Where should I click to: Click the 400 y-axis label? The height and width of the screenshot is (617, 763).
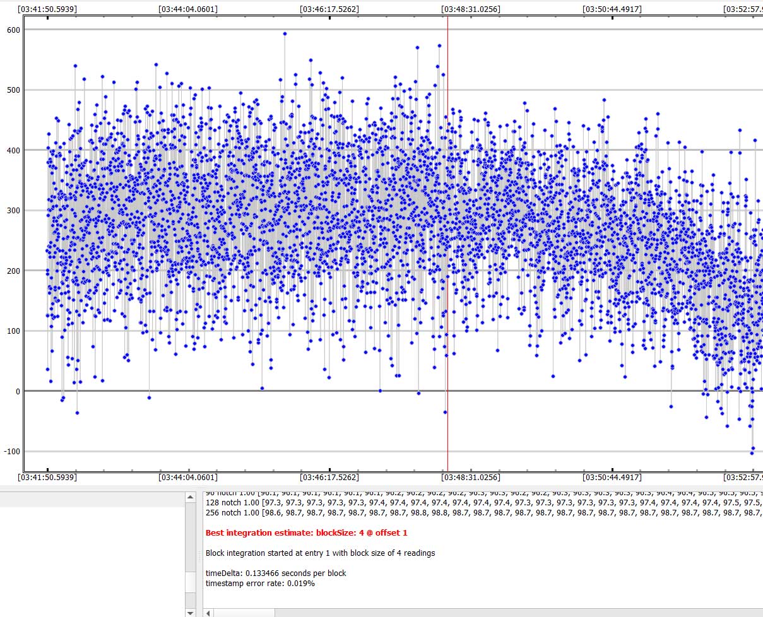coord(13,150)
